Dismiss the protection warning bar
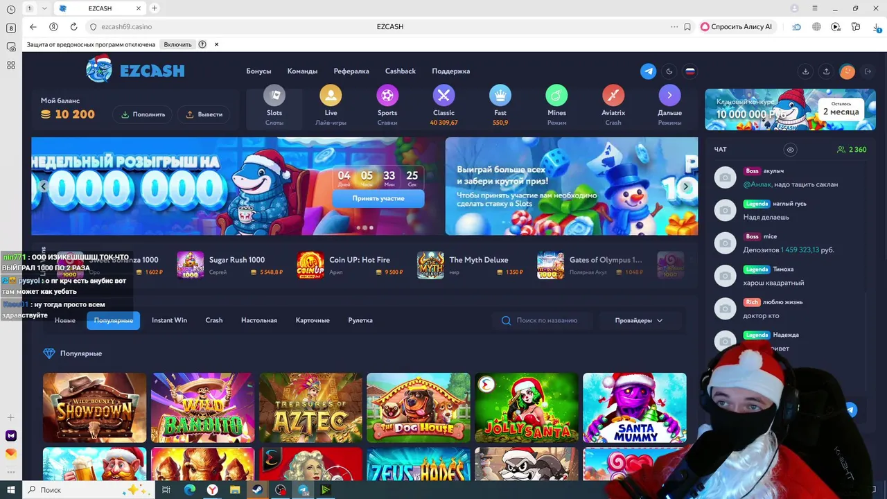887x499 pixels. 216,44
